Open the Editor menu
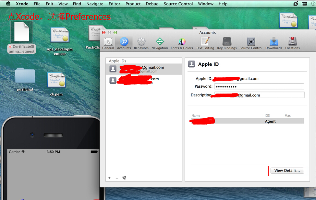Viewport: 316px width, 200px height. [114, 4]
